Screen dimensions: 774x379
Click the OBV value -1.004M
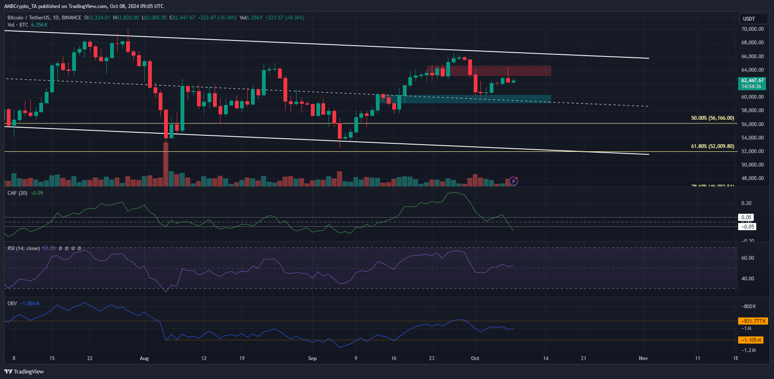(30, 304)
